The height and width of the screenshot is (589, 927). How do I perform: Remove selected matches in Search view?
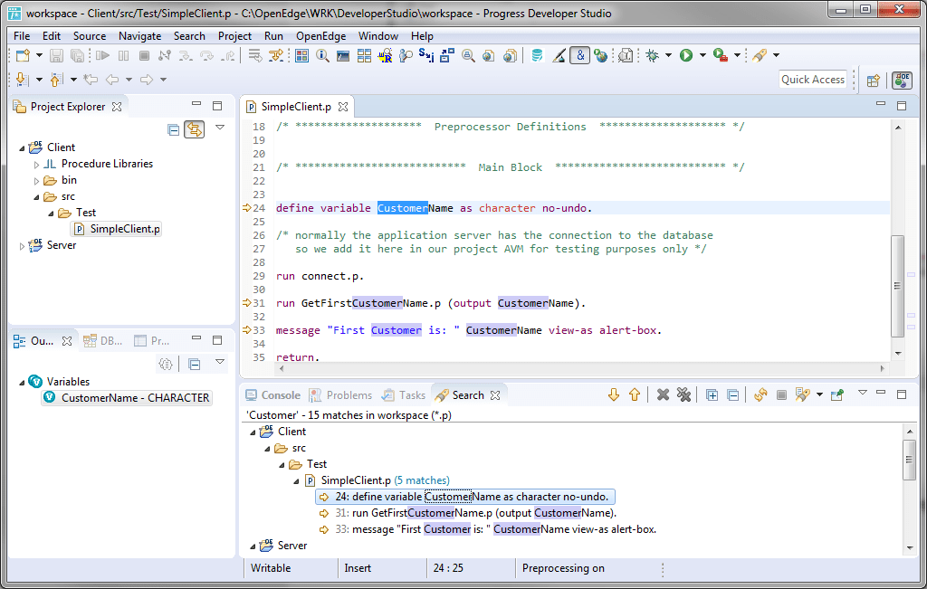664,394
